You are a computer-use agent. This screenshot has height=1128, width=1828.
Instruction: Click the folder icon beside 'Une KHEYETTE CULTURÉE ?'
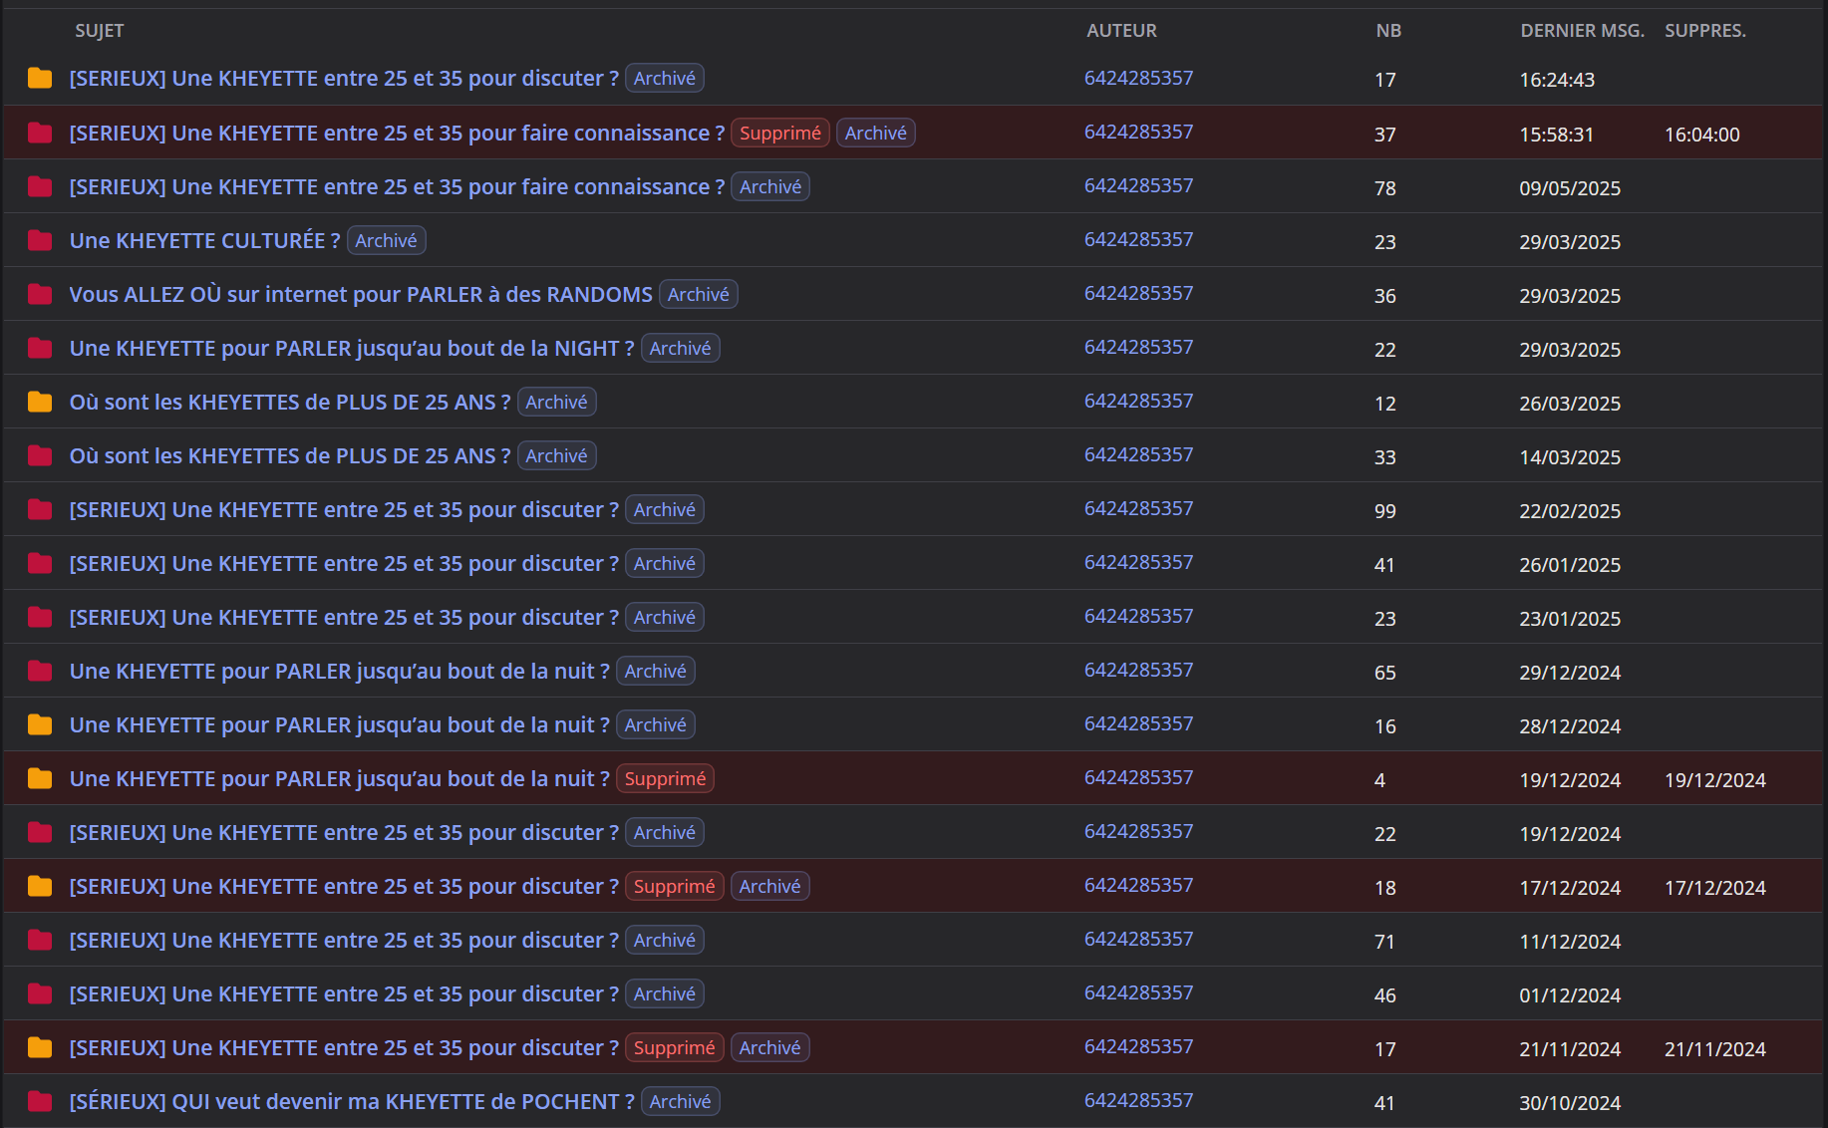click(40, 240)
